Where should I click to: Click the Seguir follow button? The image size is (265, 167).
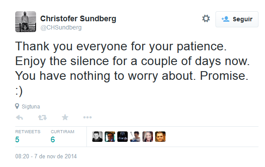pyautogui.click(x=237, y=19)
